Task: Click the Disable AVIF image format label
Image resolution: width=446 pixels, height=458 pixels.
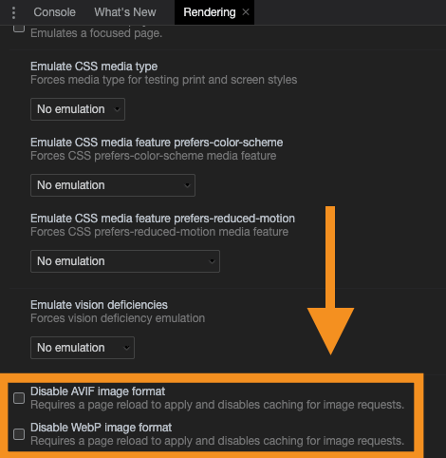Action: point(98,391)
